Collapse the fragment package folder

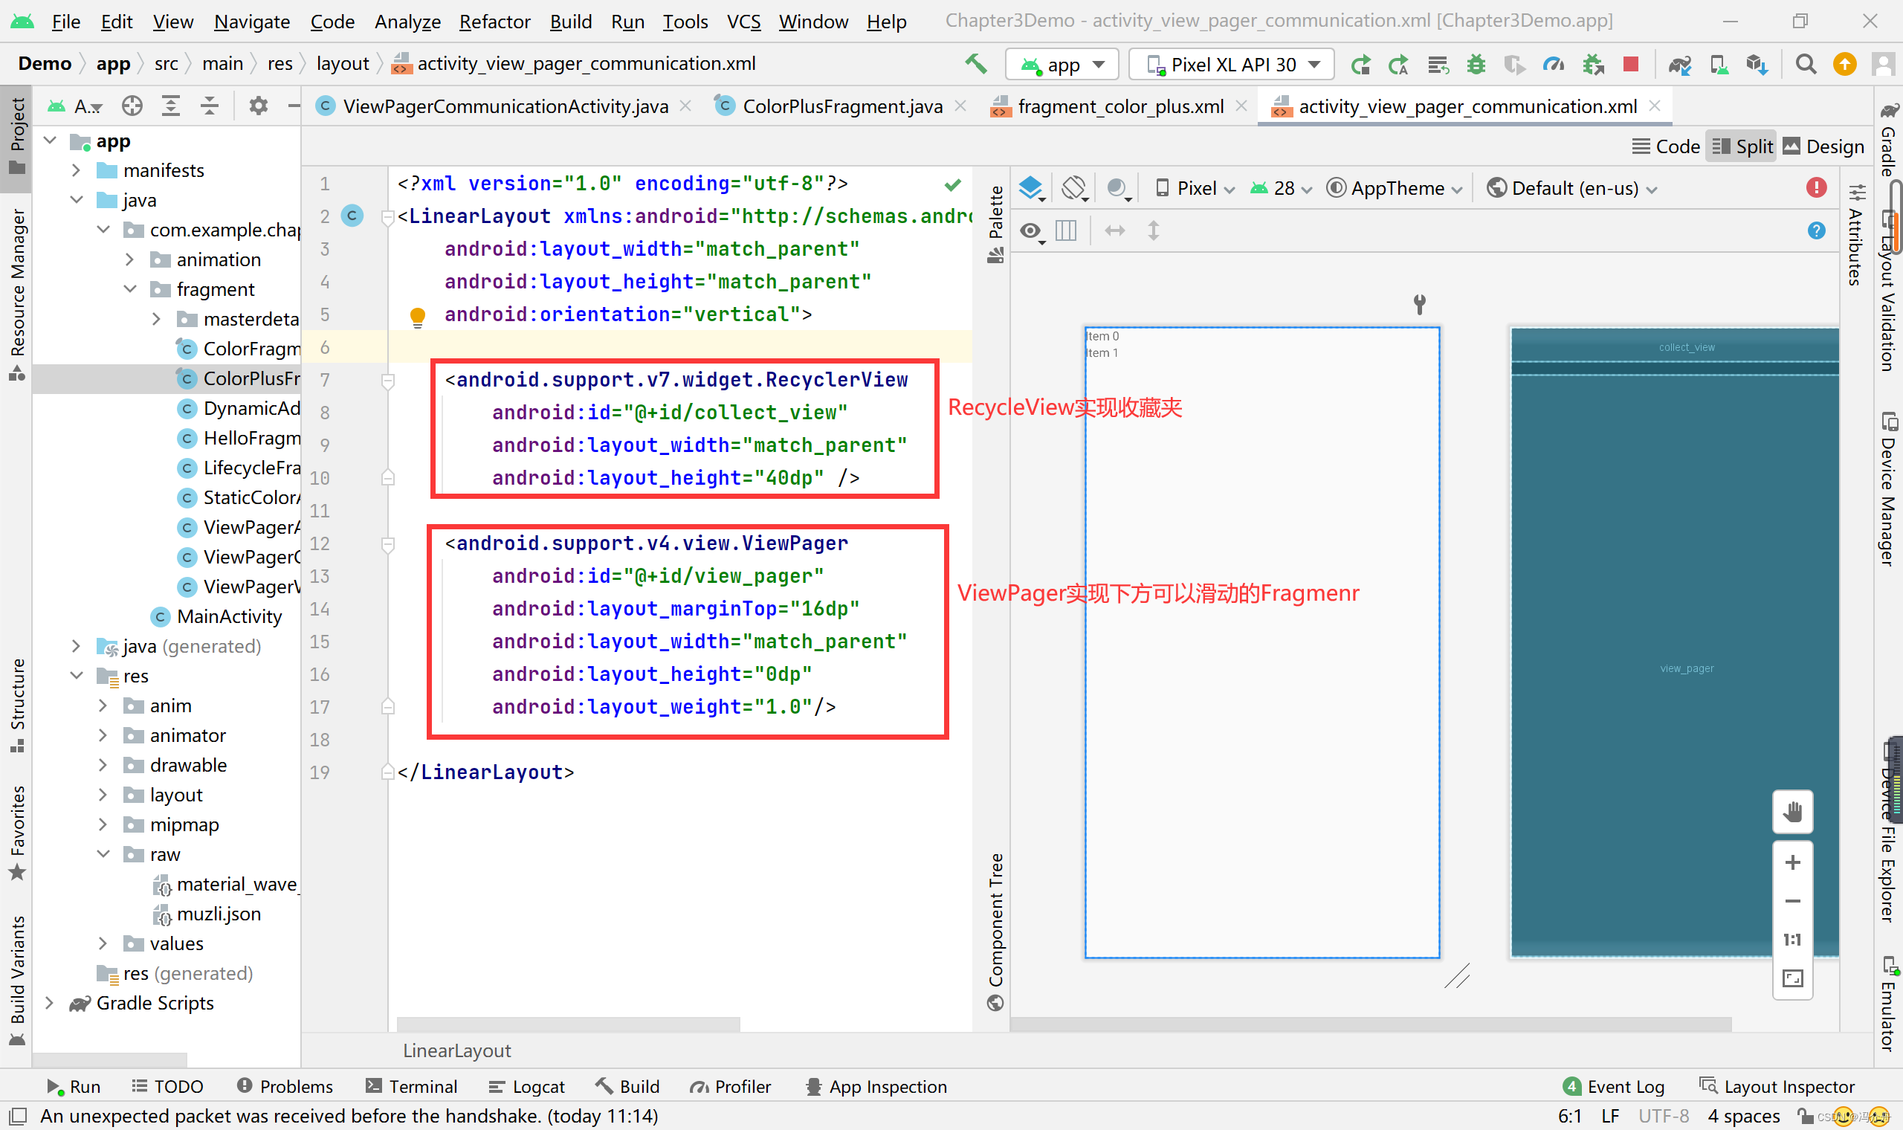pos(130,289)
